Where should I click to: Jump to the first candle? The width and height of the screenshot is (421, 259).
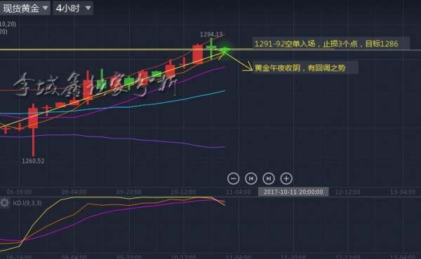point(251,178)
